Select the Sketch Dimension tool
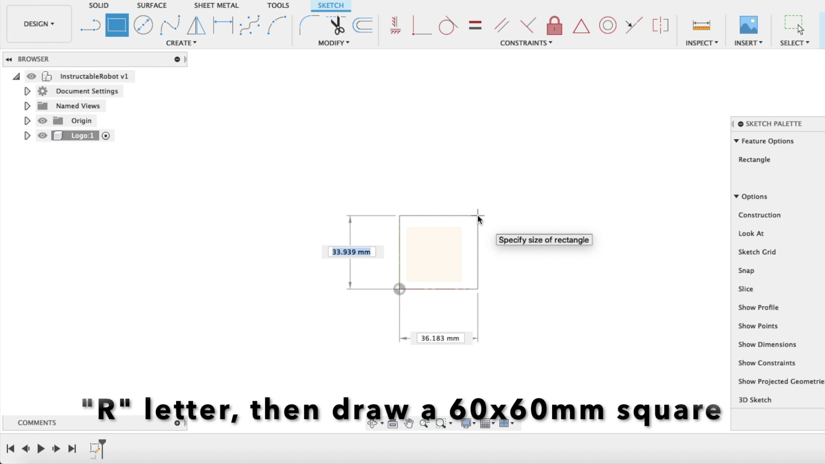 [x=701, y=25]
